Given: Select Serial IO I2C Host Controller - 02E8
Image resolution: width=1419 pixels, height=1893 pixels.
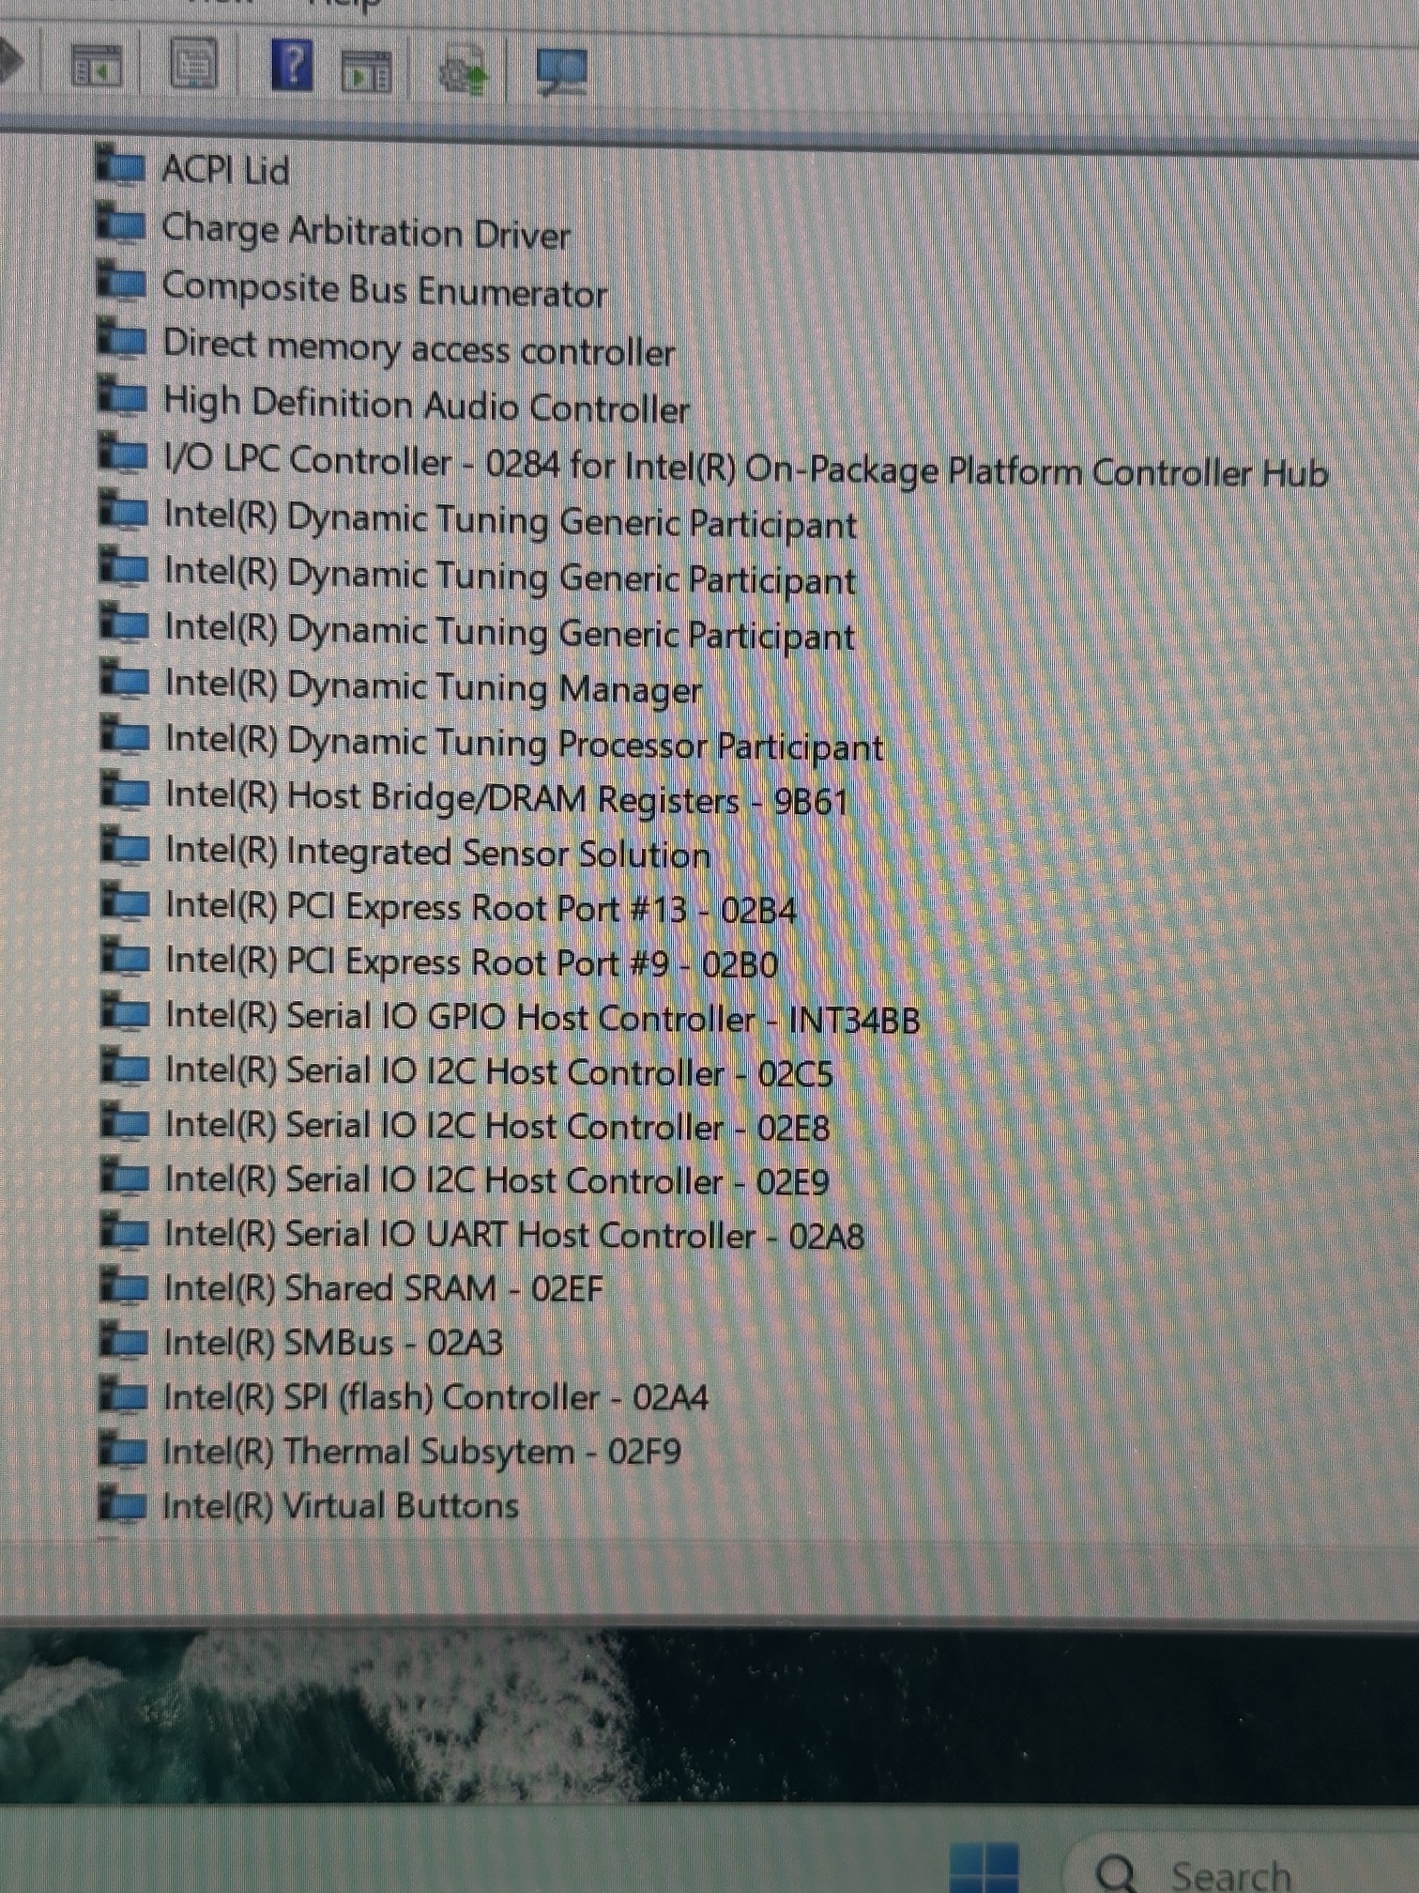Looking at the screenshot, I should click(x=497, y=1126).
